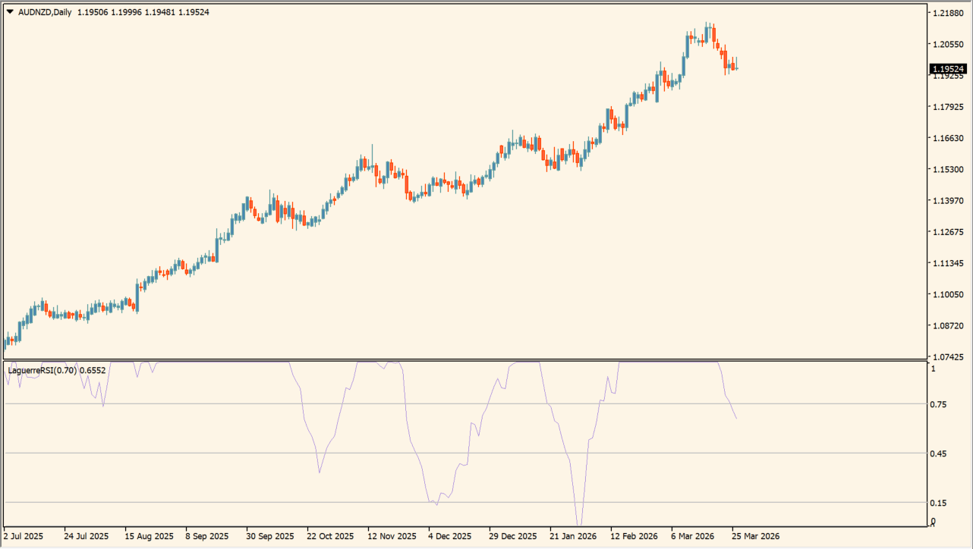Click the most recent candle on the chart
Screen dimensions: 973x549
(735, 67)
